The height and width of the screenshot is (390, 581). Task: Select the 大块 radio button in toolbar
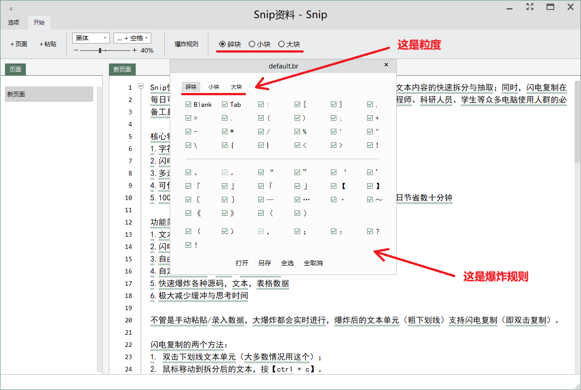[x=289, y=44]
